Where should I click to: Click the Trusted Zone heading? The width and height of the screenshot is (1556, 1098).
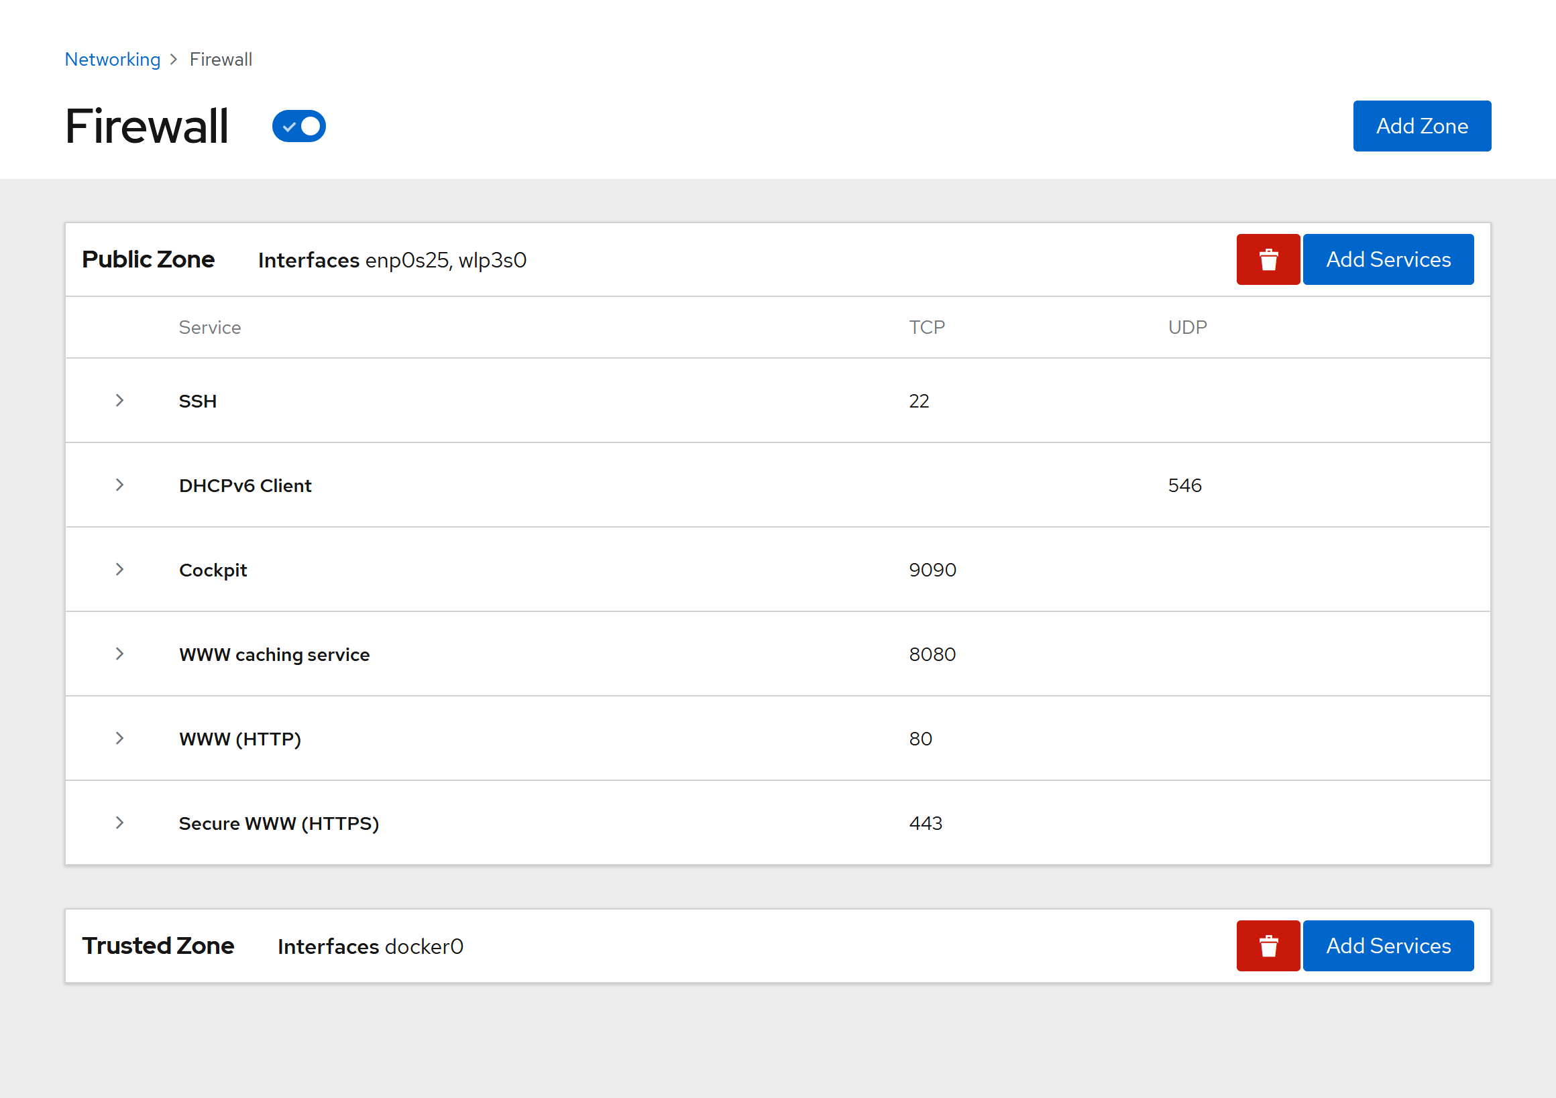point(158,946)
